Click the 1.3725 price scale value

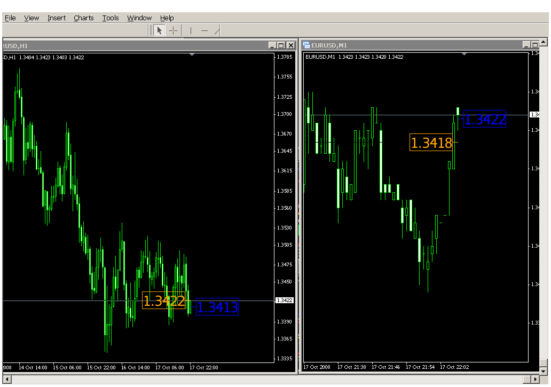pos(285,97)
